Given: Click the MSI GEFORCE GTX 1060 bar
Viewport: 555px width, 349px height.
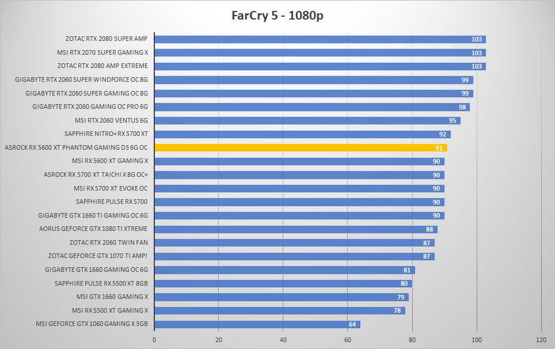Looking at the screenshot, I should click(257, 324).
